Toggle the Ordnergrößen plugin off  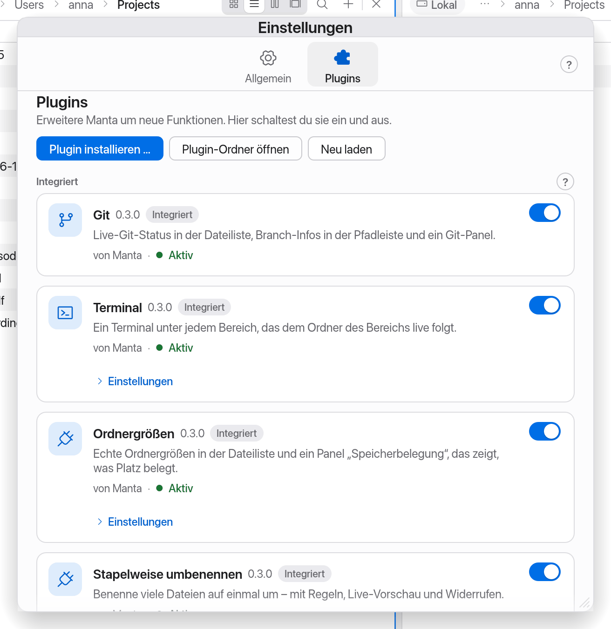coord(545,431)
